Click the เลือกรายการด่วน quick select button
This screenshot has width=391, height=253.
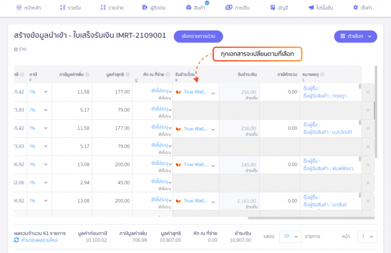pos(198,36)
